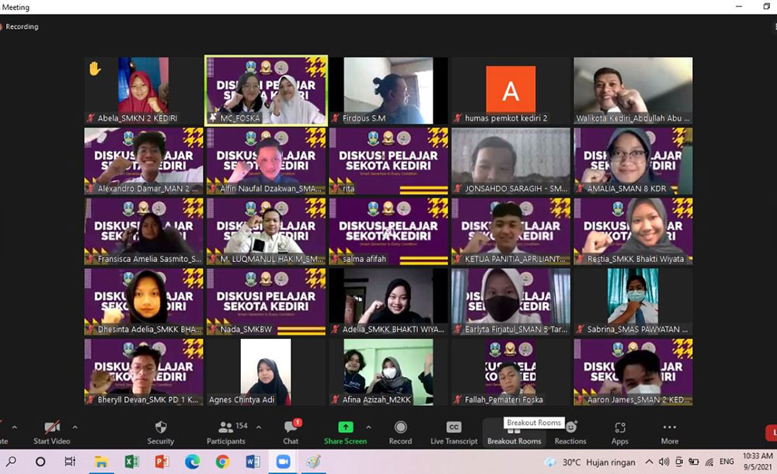Click the Alfin Naufal Dzakwan name label
The width and height of the screenshot is (777, 474).
270,188
